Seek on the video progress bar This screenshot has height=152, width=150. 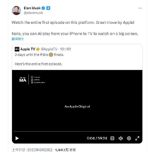(77, 131)
